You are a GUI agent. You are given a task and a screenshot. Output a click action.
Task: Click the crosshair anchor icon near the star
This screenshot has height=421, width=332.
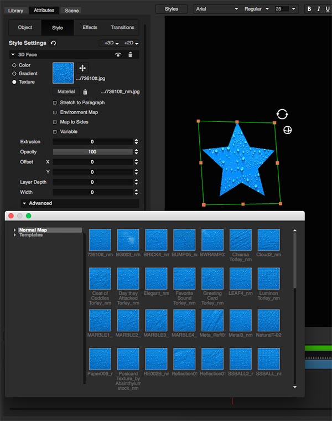pos(287,130)
